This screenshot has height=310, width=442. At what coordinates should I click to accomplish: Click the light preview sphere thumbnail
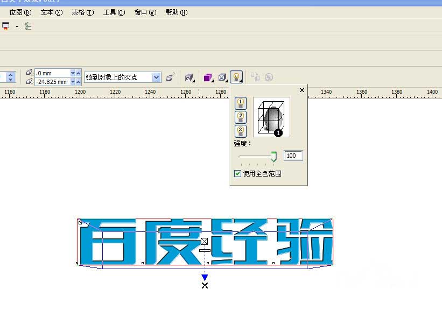point(271,117)
